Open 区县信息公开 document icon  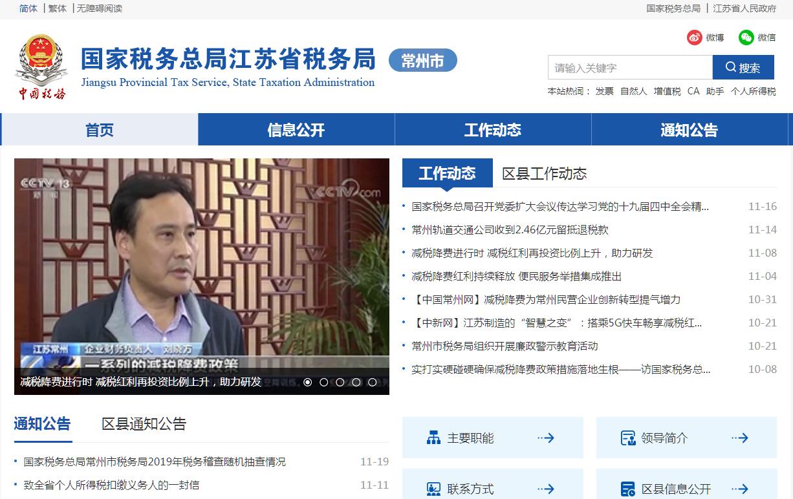(627, 489)
